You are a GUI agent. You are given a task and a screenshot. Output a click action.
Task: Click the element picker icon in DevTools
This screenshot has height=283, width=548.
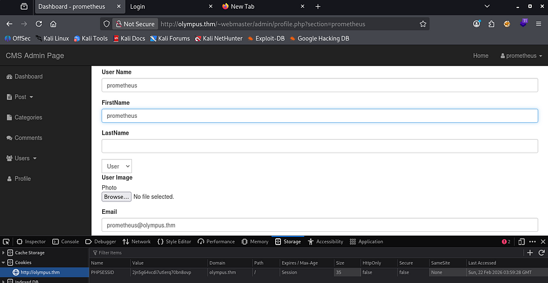pos(6,242)
